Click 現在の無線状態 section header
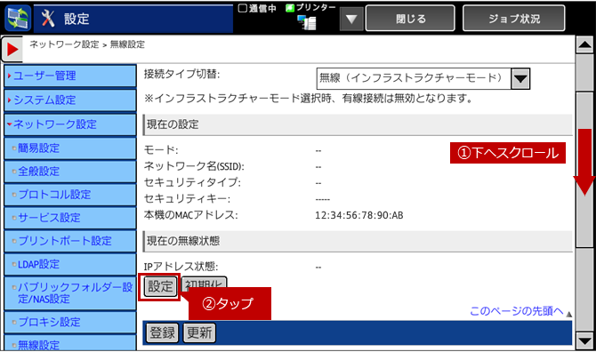 358,241
